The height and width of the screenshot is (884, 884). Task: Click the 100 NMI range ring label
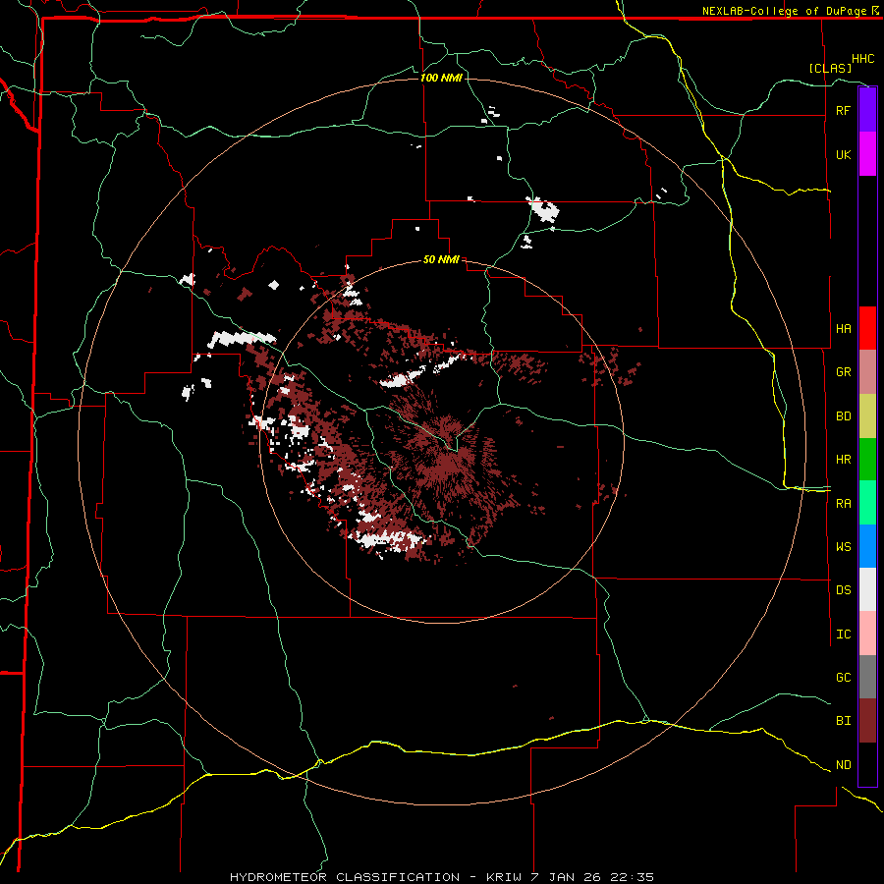pos(441,78)
